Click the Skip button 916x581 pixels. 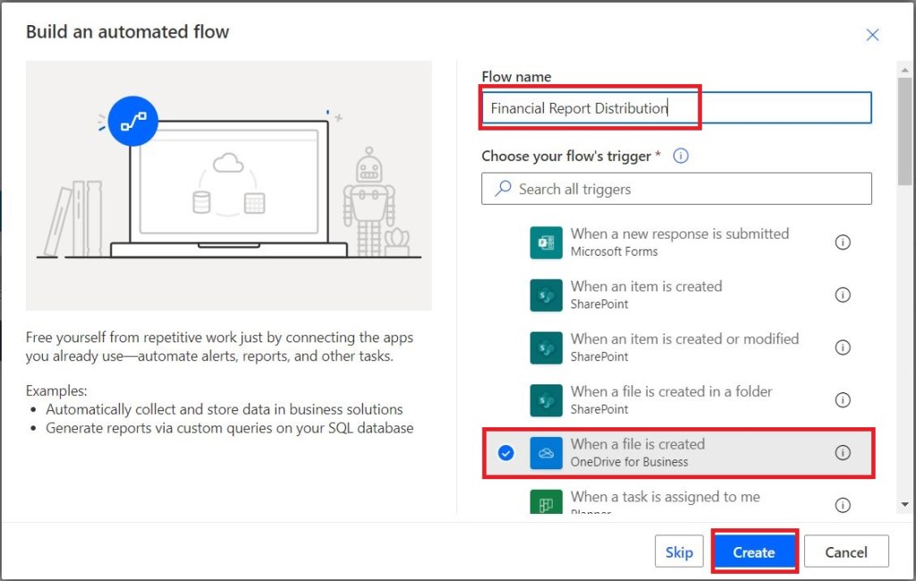click(x=679, y=552)
